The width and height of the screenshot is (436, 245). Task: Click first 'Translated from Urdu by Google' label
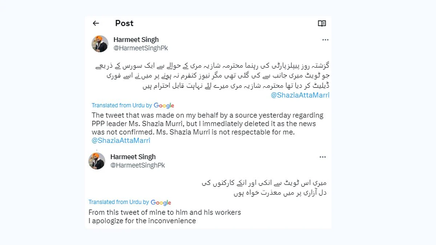click(133, 106)
